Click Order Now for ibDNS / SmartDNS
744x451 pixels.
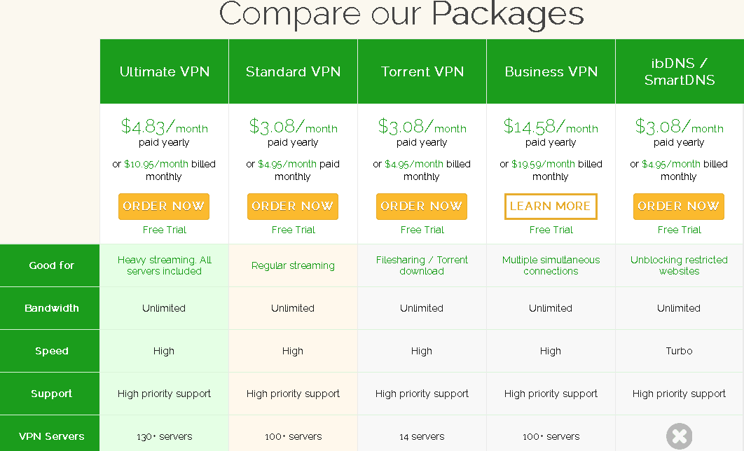pyautogui.click(x=679, y=207)
